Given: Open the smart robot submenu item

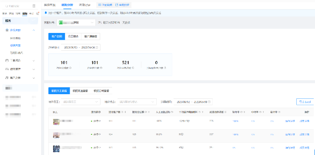Looking at the screenshot, I should point(17,53).
